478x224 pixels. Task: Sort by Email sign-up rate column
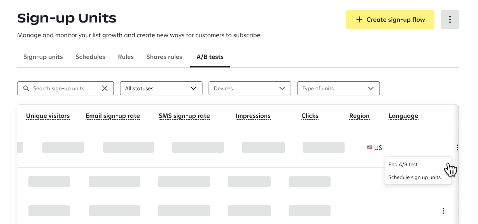click(x=113, y=115)
